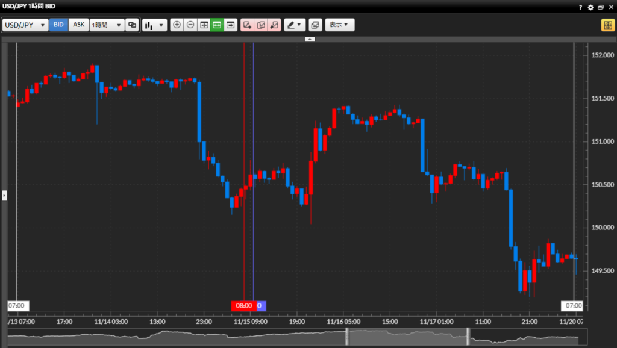The width and height of the screenshot is (617, 348).
Task: Switch price display to ASK
Action: click(79, 25)
